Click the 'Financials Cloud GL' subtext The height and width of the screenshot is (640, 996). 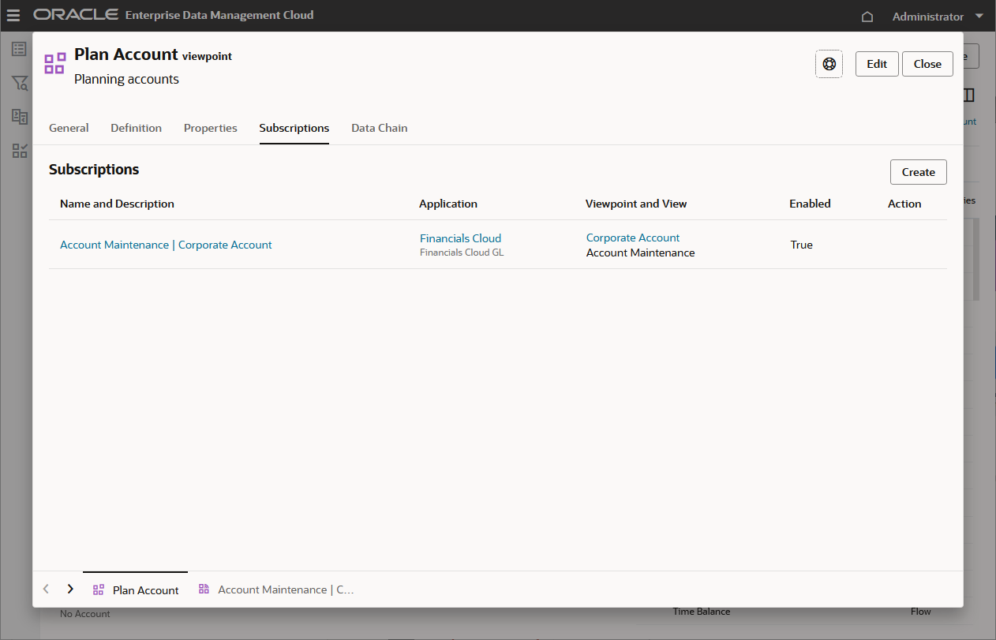[x=462, y=253]
